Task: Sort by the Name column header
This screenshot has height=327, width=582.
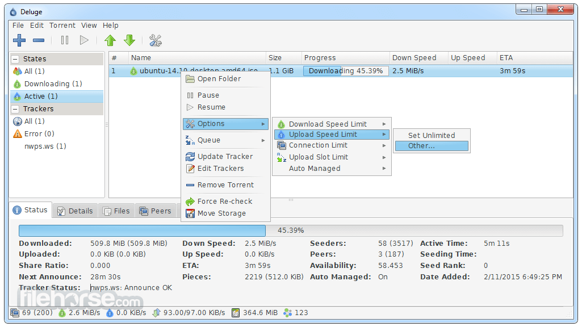Action: pos(197,58)
